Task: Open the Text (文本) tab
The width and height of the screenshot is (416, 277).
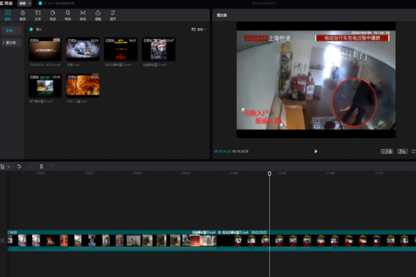Action: click(x=37, y=15)
